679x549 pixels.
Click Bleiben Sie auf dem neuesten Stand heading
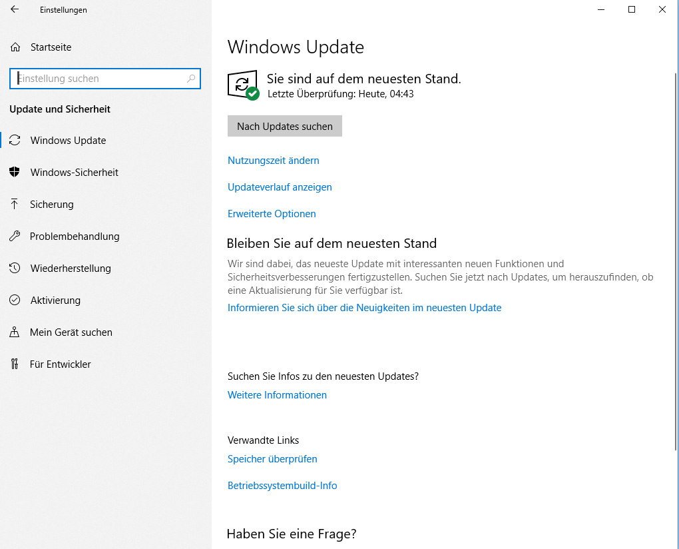pyautogui.click(x=332, y=243)
